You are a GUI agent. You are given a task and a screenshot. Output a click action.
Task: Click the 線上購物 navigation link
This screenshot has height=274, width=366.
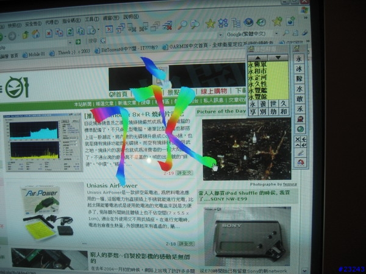tap(214, 91)
